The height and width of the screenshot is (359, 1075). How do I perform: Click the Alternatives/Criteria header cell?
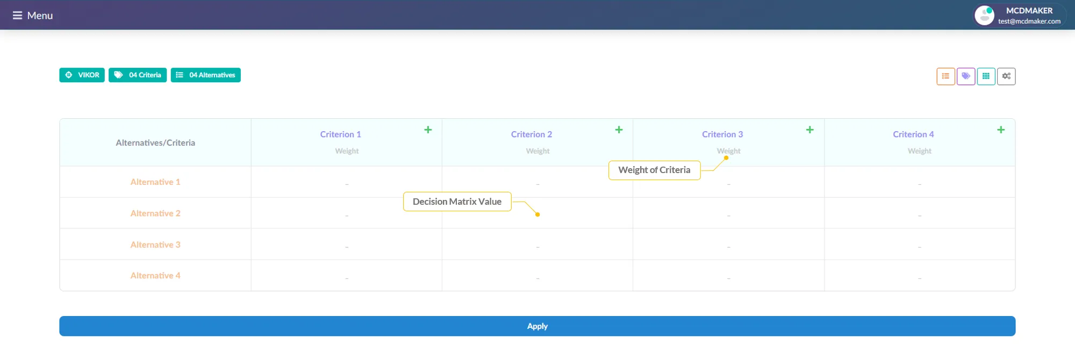tap(155, 142)
